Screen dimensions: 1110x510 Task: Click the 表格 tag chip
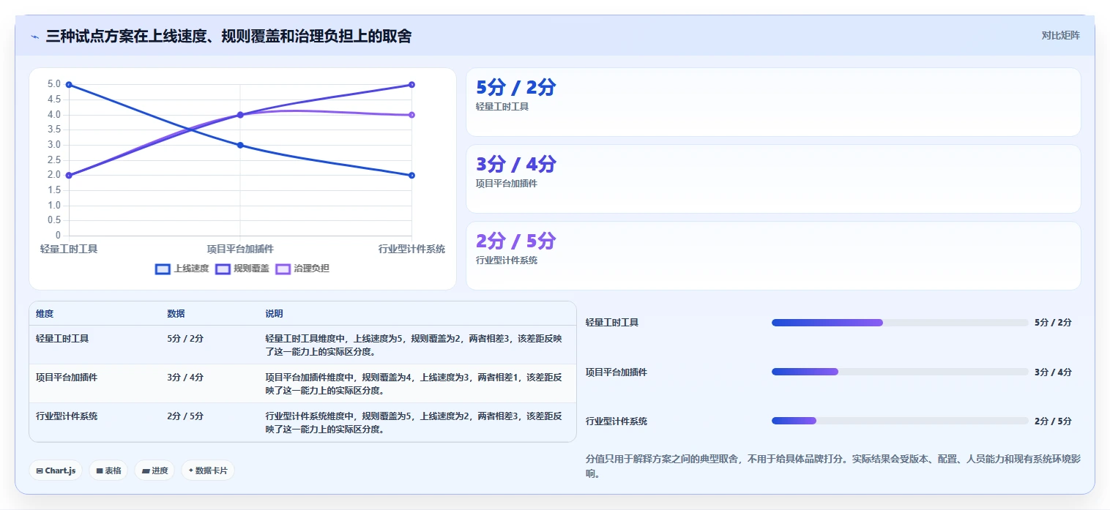click(x=108, y=470)
